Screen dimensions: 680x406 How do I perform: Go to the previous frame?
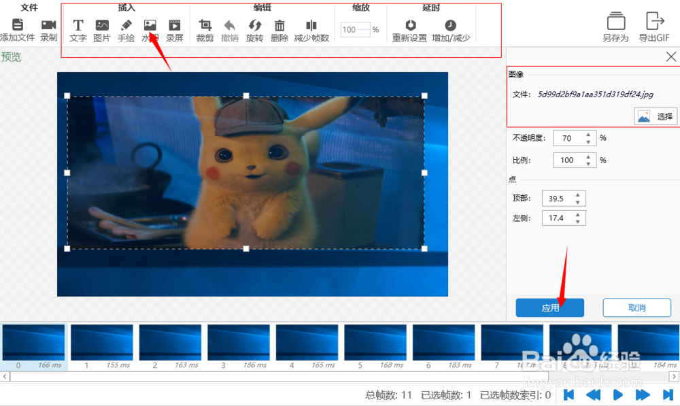(593, 394)
